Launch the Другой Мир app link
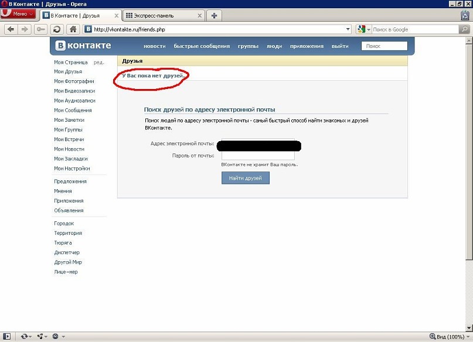473x342 pixels. [x=68, y=262]
